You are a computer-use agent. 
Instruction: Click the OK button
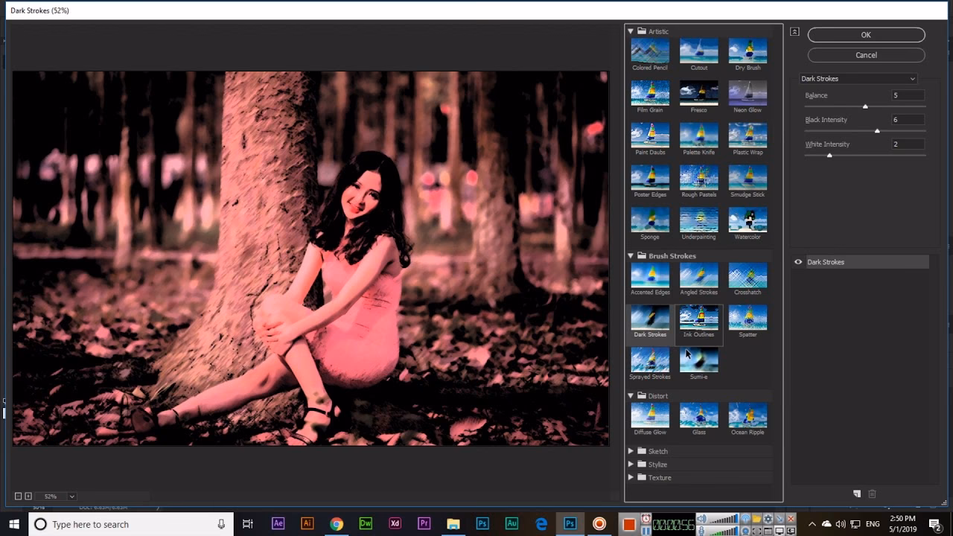click(865, 34)
